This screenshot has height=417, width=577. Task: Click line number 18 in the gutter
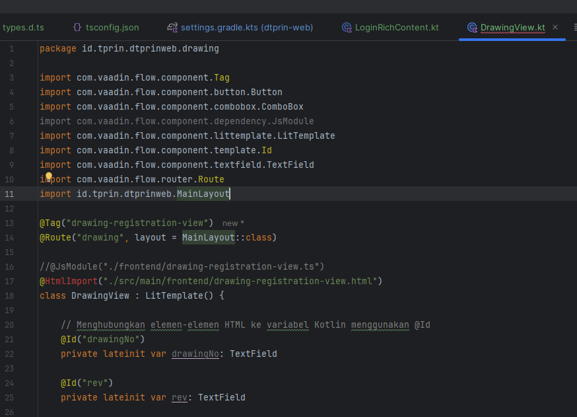point(9,295)
